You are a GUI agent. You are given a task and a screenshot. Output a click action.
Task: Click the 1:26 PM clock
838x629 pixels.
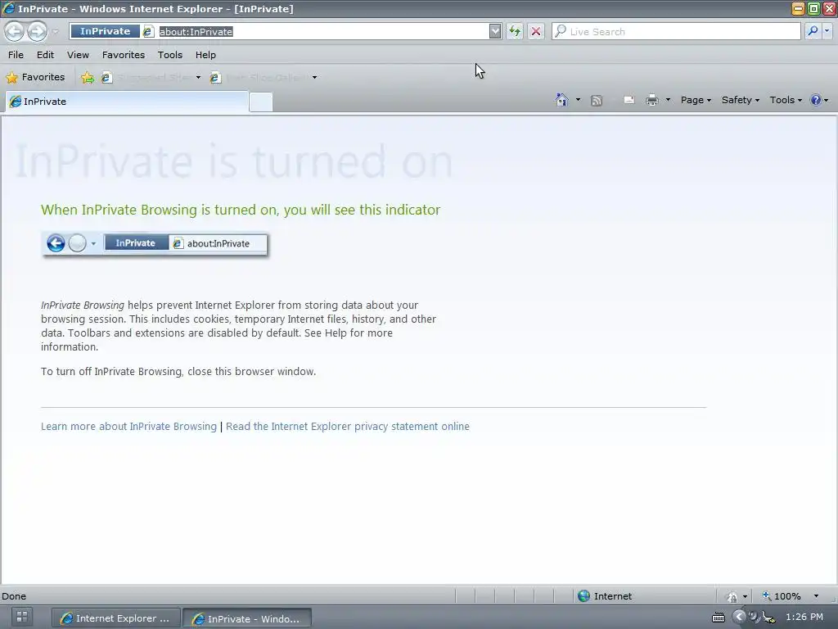point(804,618)
